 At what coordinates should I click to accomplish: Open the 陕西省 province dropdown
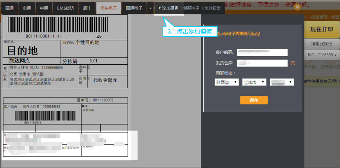coord(227,82)
